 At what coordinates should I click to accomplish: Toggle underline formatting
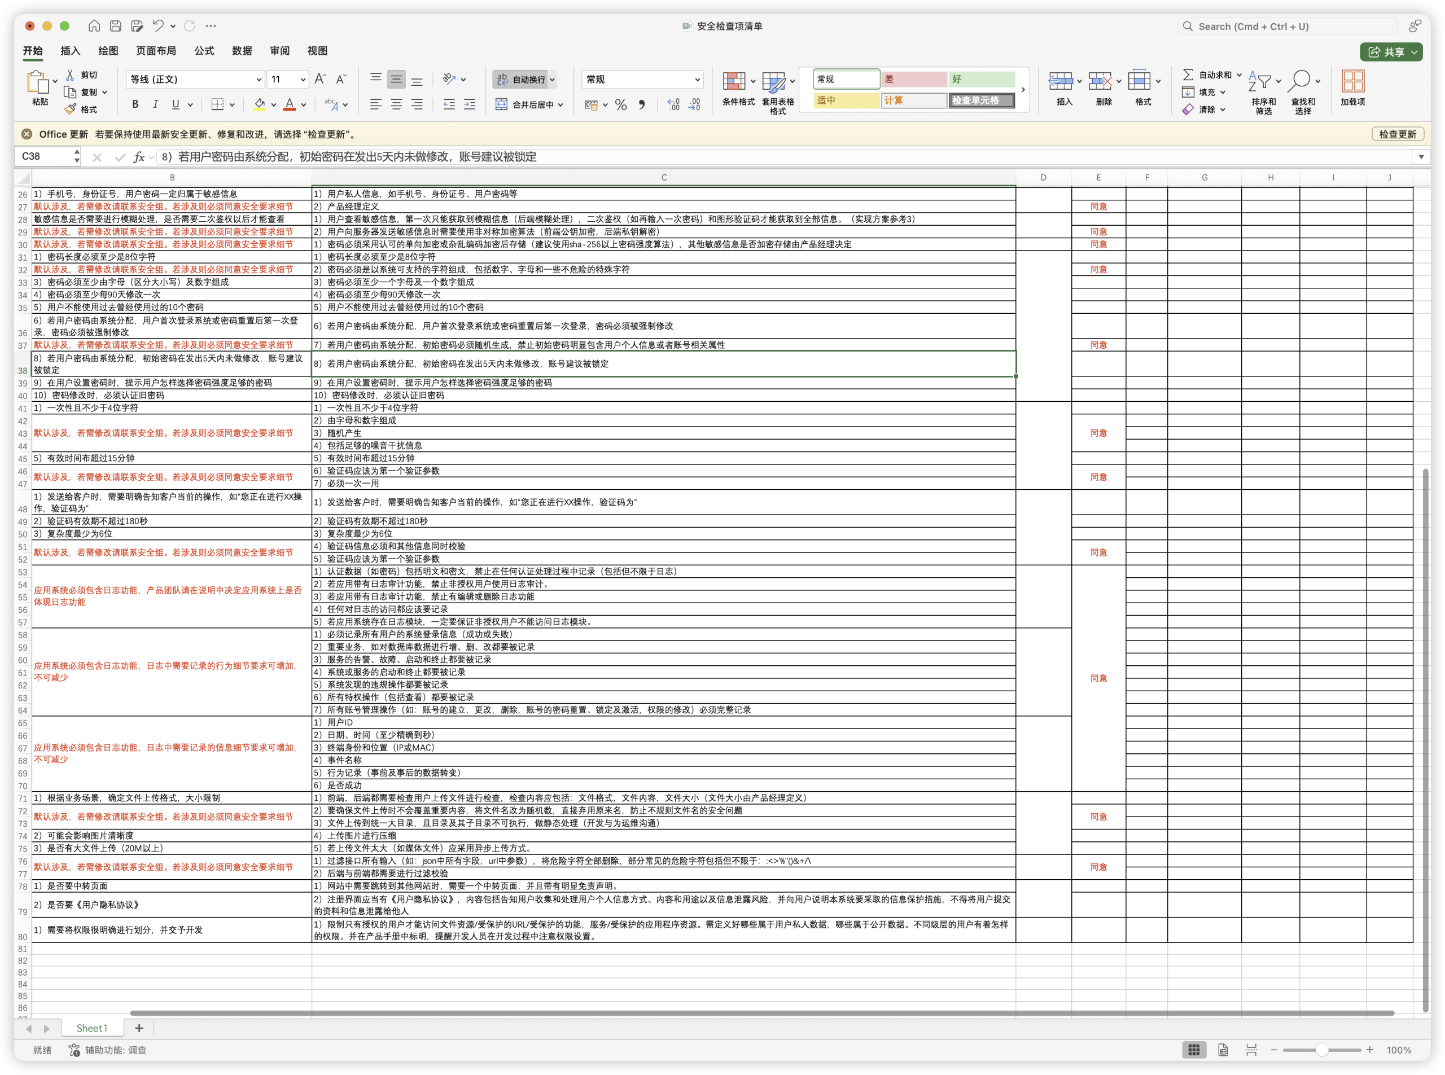[175, 104]
